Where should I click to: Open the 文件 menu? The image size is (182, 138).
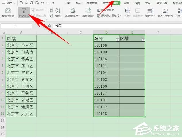coord(9,3)
